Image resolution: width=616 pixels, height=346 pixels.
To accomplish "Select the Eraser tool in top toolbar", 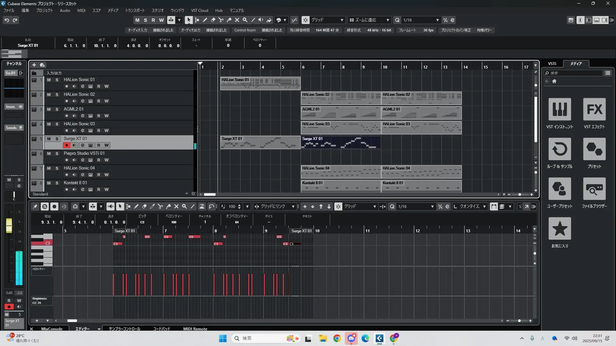I will (x=213, y=20).
